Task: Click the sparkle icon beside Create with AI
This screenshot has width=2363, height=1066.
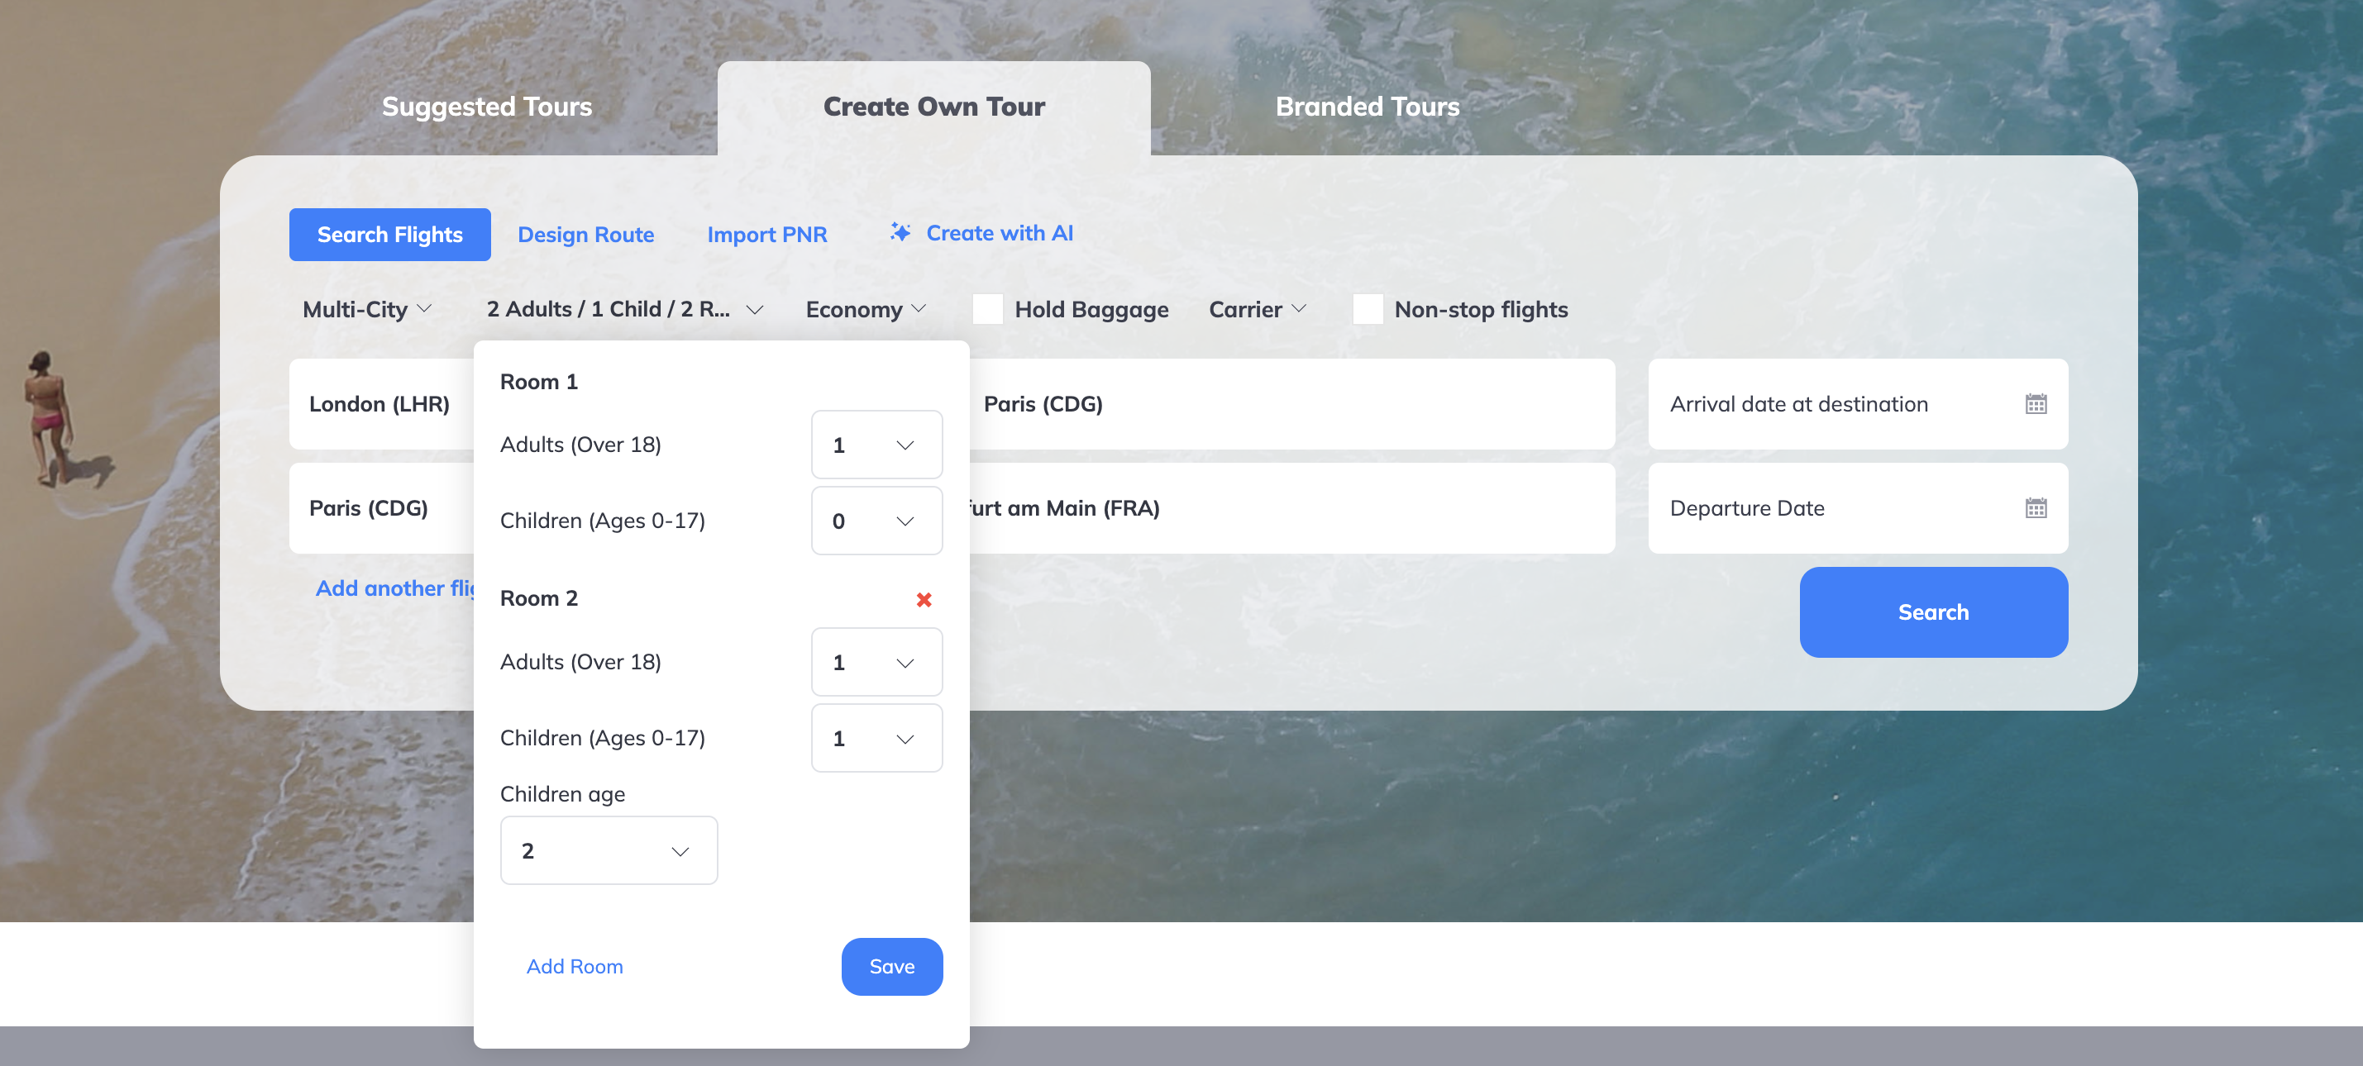Action: click(900, 232)
